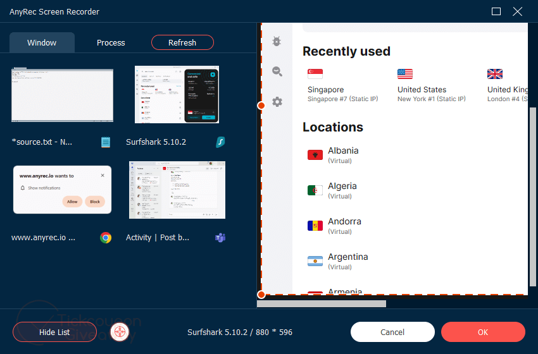Click the Hide List button
538x354 pixels.
pyautogui.click(x=54, y=332)
